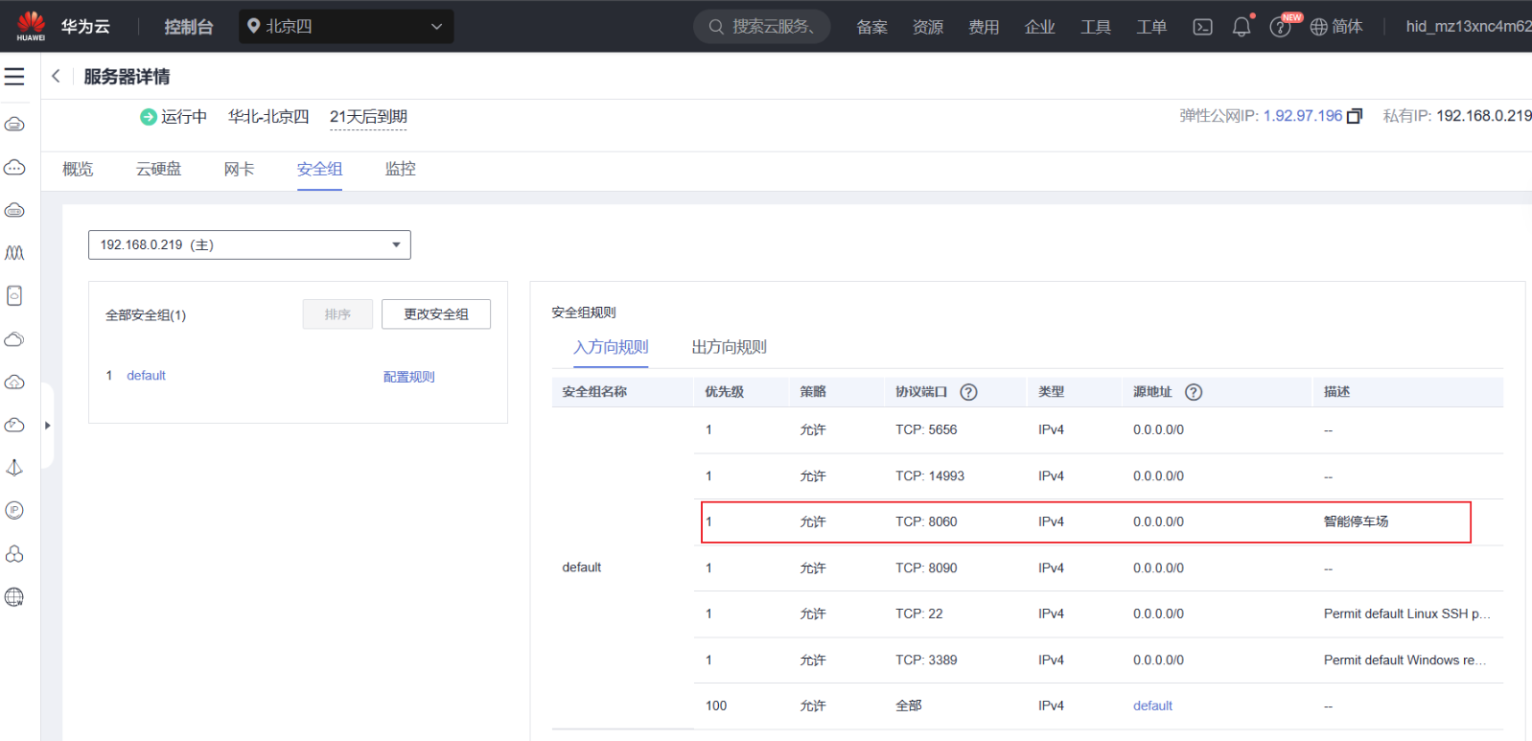Switch to the 监控 tab
1532x741 pixels.
[400, 170]
